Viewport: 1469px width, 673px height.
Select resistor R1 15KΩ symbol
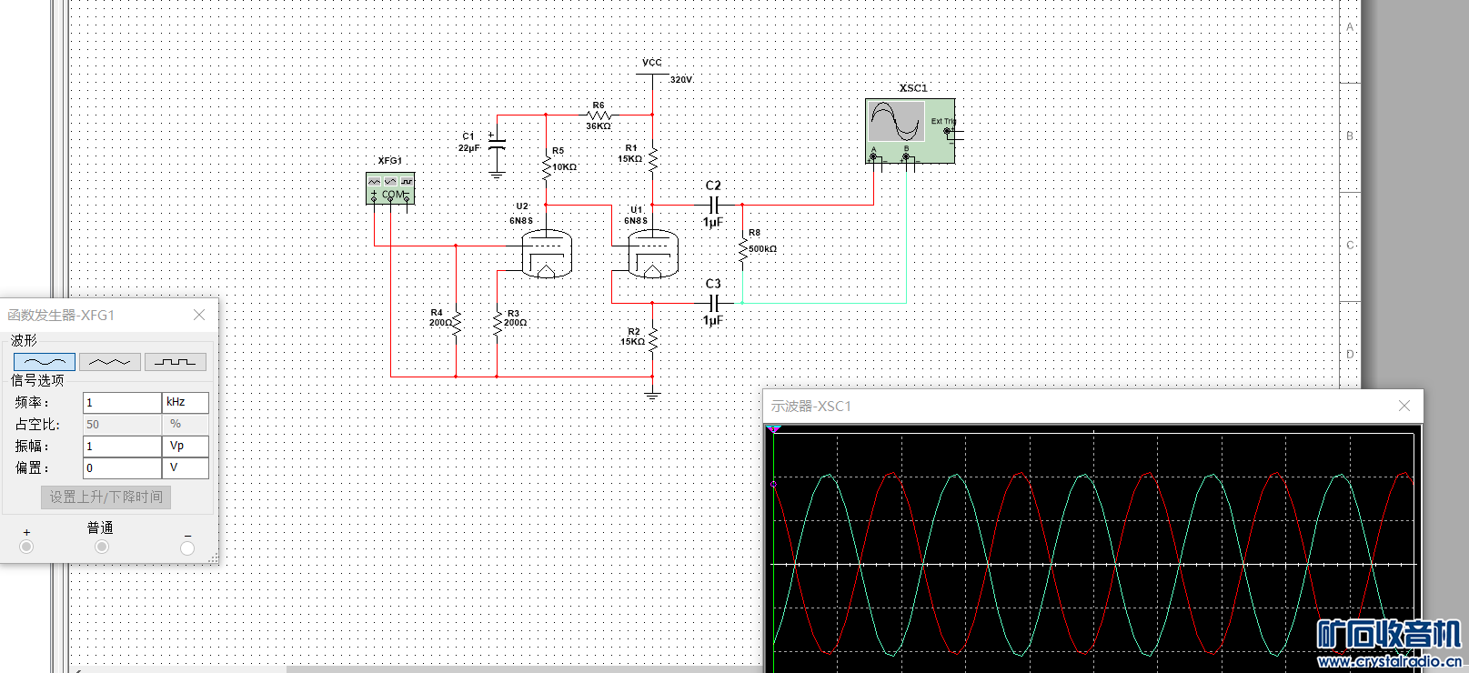coord(652,158)
